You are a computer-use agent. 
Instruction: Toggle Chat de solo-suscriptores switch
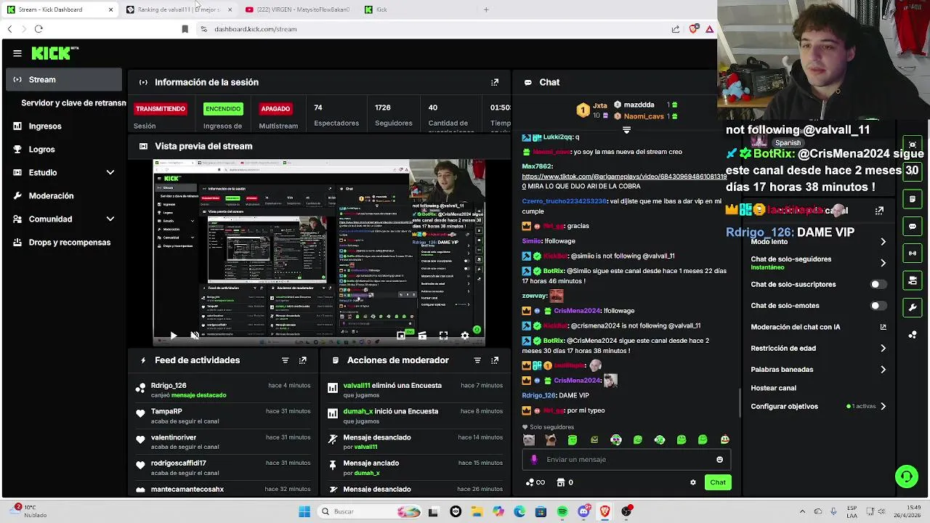pos(878,285)
